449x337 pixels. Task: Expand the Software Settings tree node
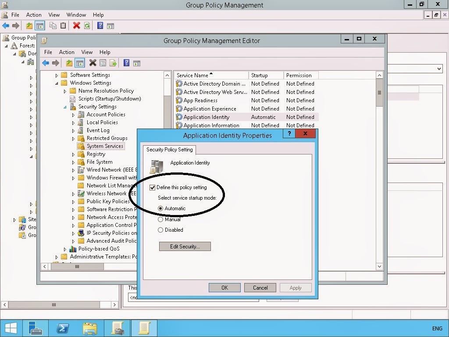coord(57,75)
